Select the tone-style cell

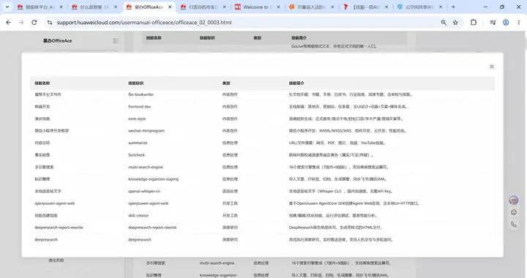[137, 119]
